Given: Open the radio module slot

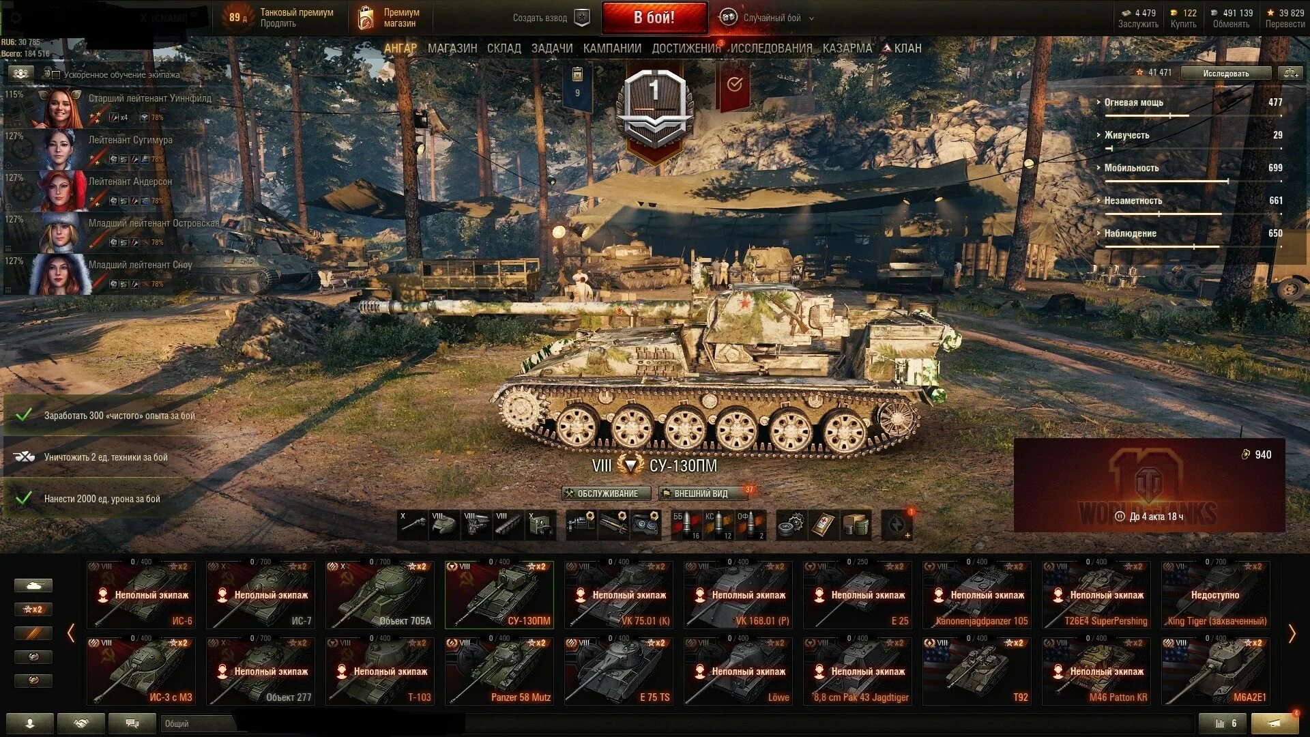Looking at the screenshot, I should [x=541, y=525].
